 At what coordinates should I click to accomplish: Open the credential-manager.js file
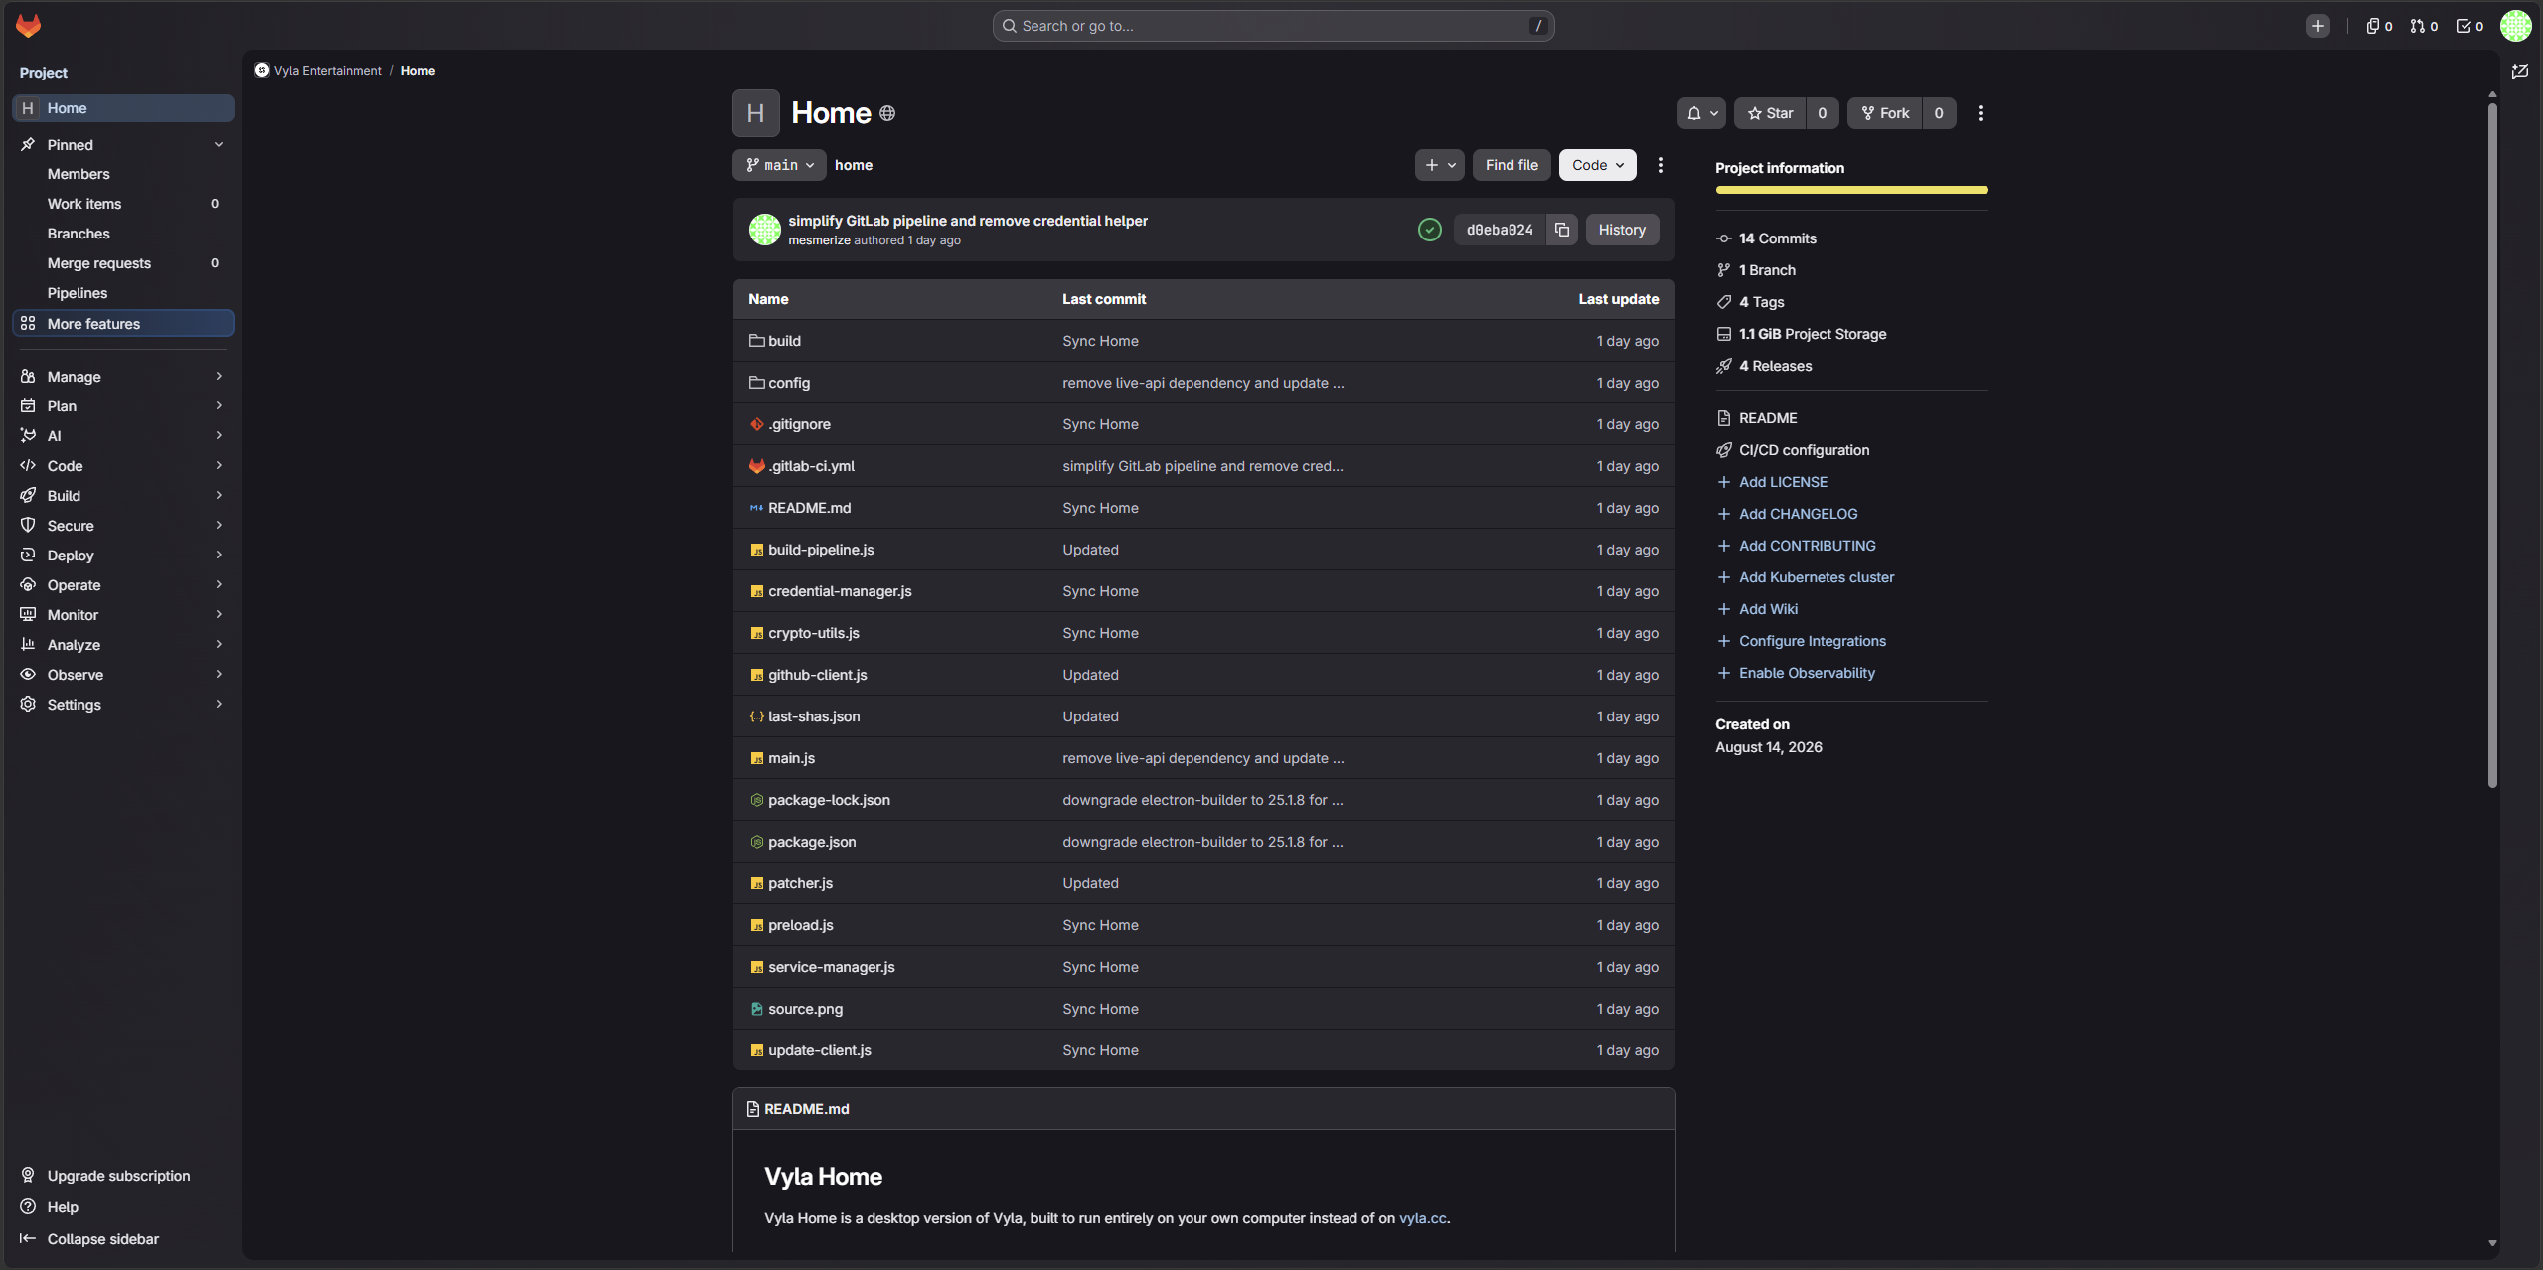(x=840, y=591)
